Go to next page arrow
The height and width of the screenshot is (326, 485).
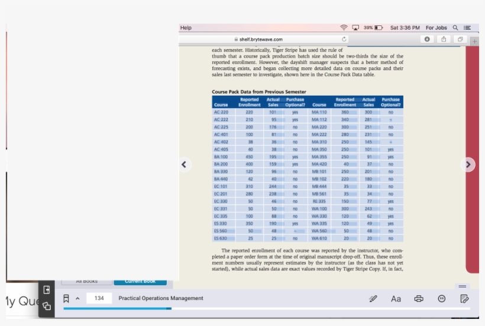[468, 165]
